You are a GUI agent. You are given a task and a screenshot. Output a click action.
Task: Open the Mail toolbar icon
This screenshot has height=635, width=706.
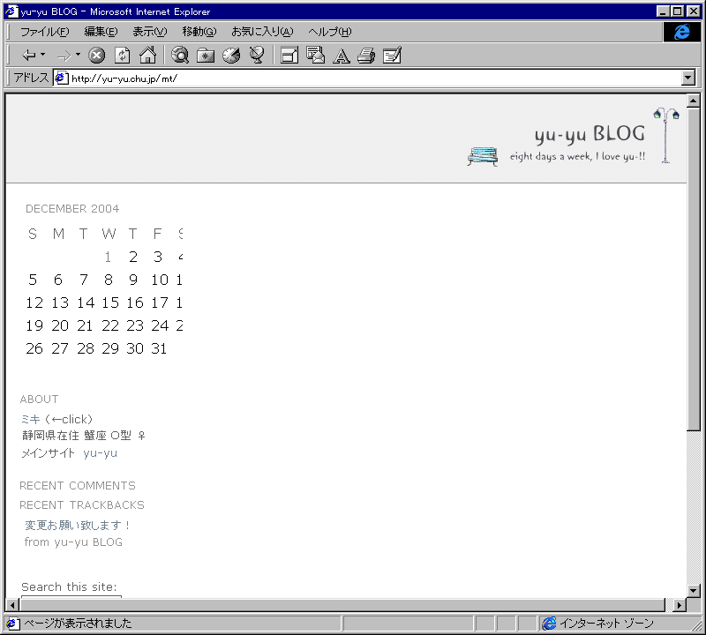[x=315, y=56]
